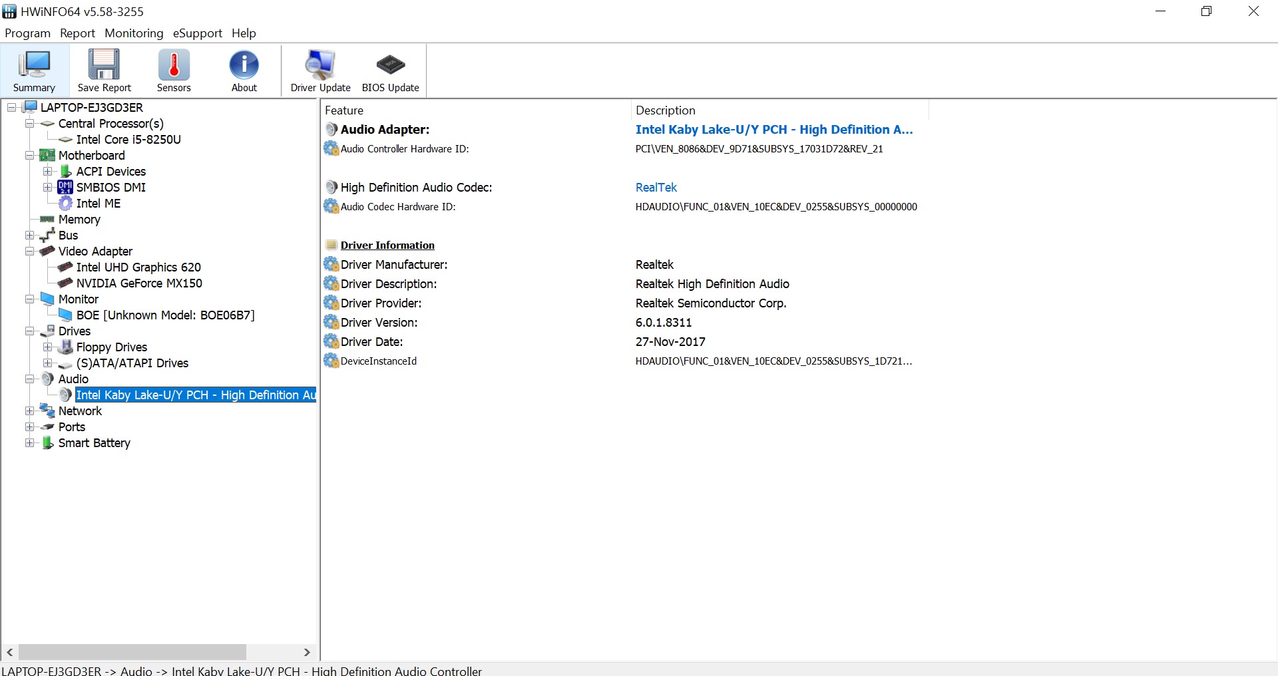The height and width of the screenshot is (676, 1278).
Task: Click the Monitor icon in tree
Action: (47, 299)
